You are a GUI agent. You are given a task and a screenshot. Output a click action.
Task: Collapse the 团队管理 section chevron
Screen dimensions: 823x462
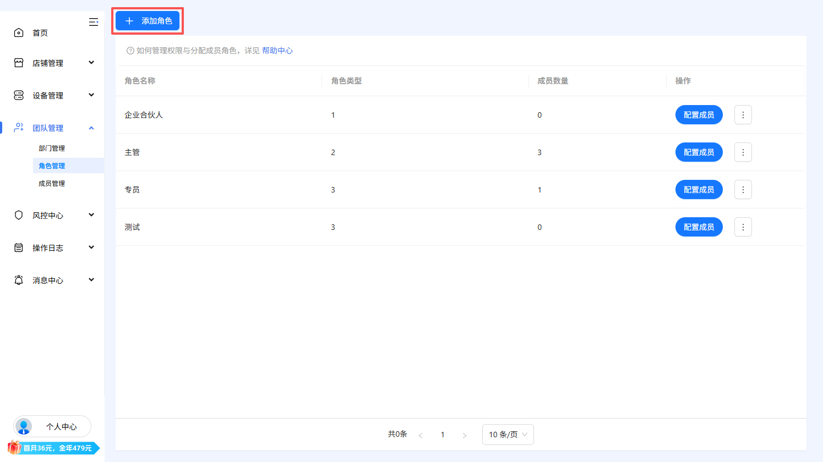tap(91, 128)
